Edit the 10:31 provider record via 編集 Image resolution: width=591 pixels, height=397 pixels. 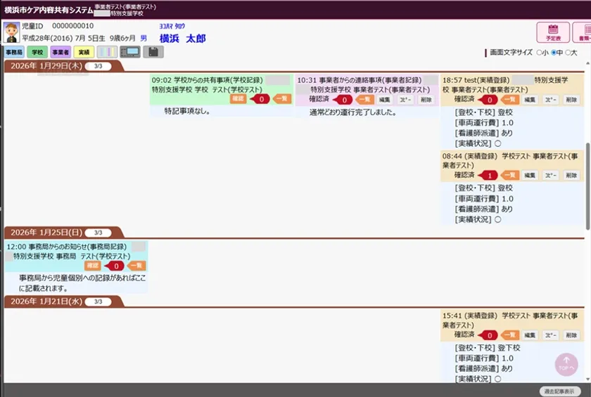coord(384,100)
